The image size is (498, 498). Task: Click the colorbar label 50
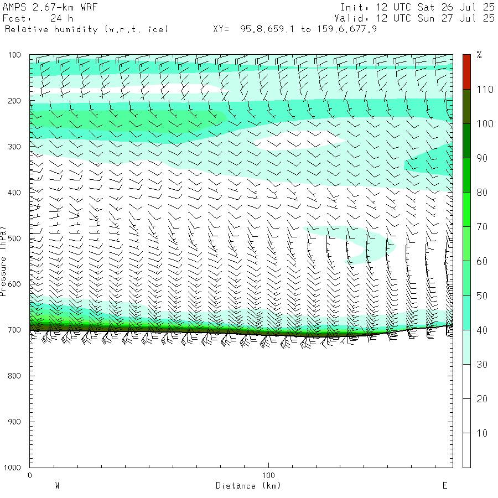click(x=482, y=295)
